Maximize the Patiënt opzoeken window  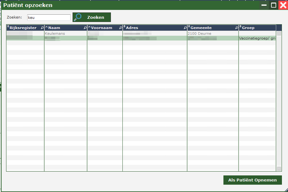pos(274,5)
